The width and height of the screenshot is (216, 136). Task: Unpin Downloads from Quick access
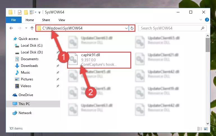pos(58,66)
